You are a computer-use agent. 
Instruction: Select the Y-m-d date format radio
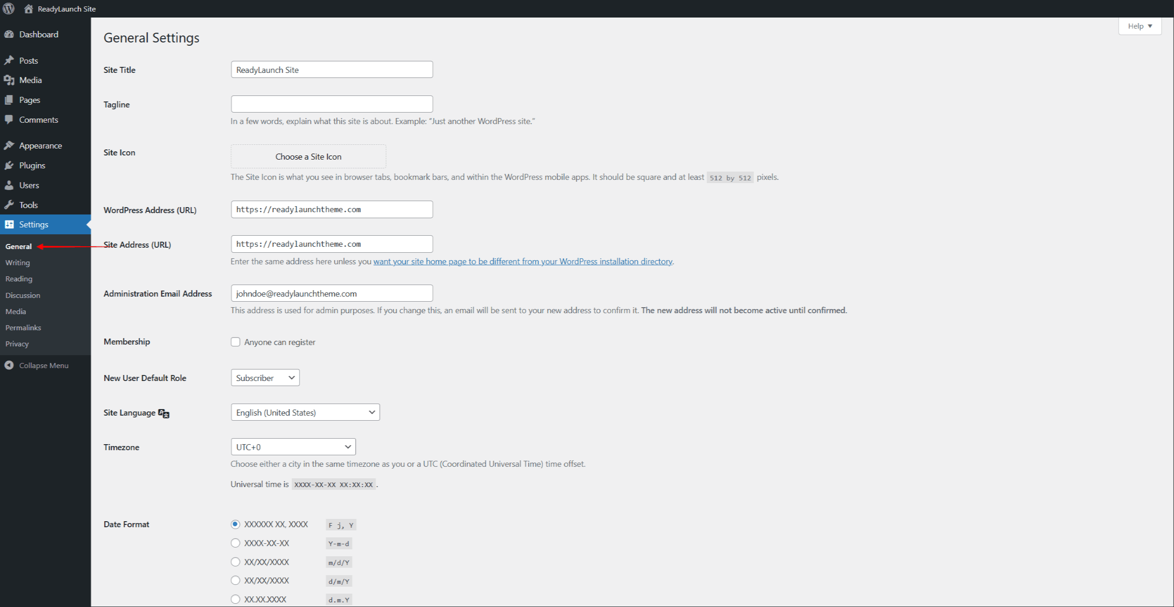click(235, 543)
